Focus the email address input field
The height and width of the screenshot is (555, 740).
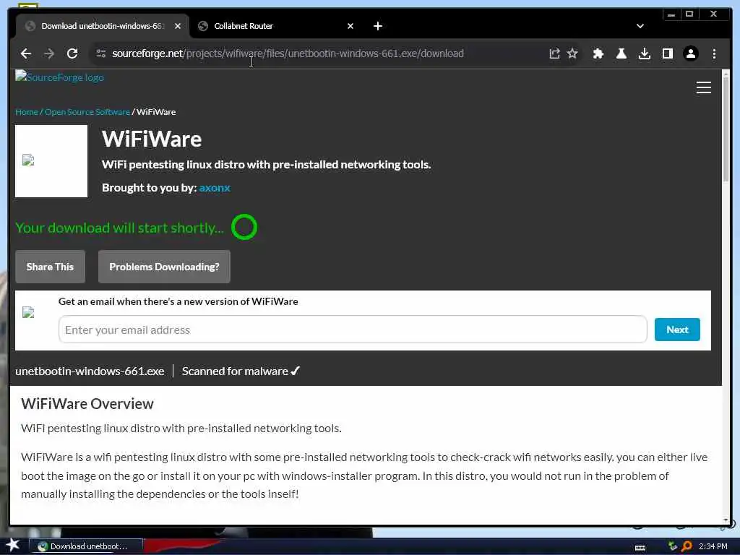tap(353, 330)
